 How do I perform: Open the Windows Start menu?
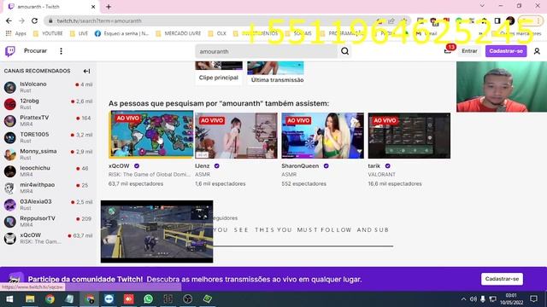(9, 299)
